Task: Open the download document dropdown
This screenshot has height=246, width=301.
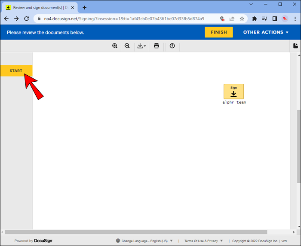Action: 141,46
